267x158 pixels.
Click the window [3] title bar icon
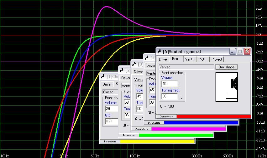pyautogui.click(x=134, y=64)
